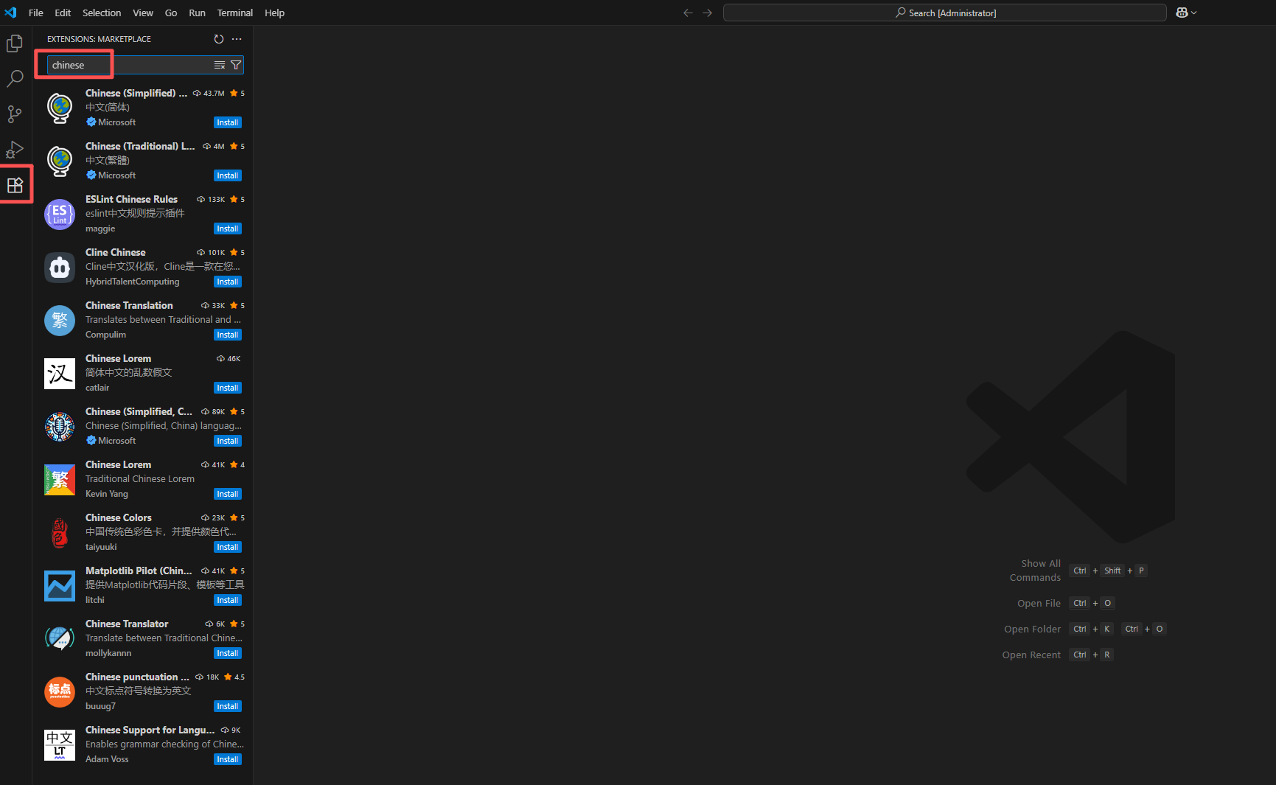
Task: Install Chinese Lorem by Kevin Yang
Action: pyautogui.click(x=228, y=494)
